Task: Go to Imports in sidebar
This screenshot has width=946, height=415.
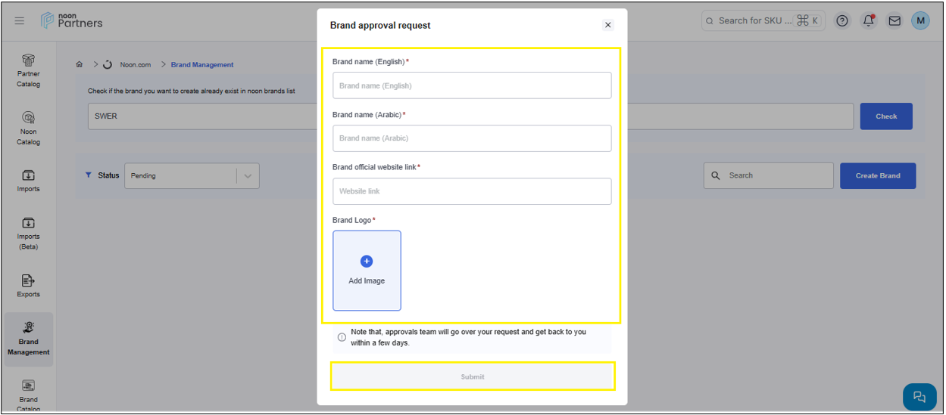Action: (x=28, y=180)
